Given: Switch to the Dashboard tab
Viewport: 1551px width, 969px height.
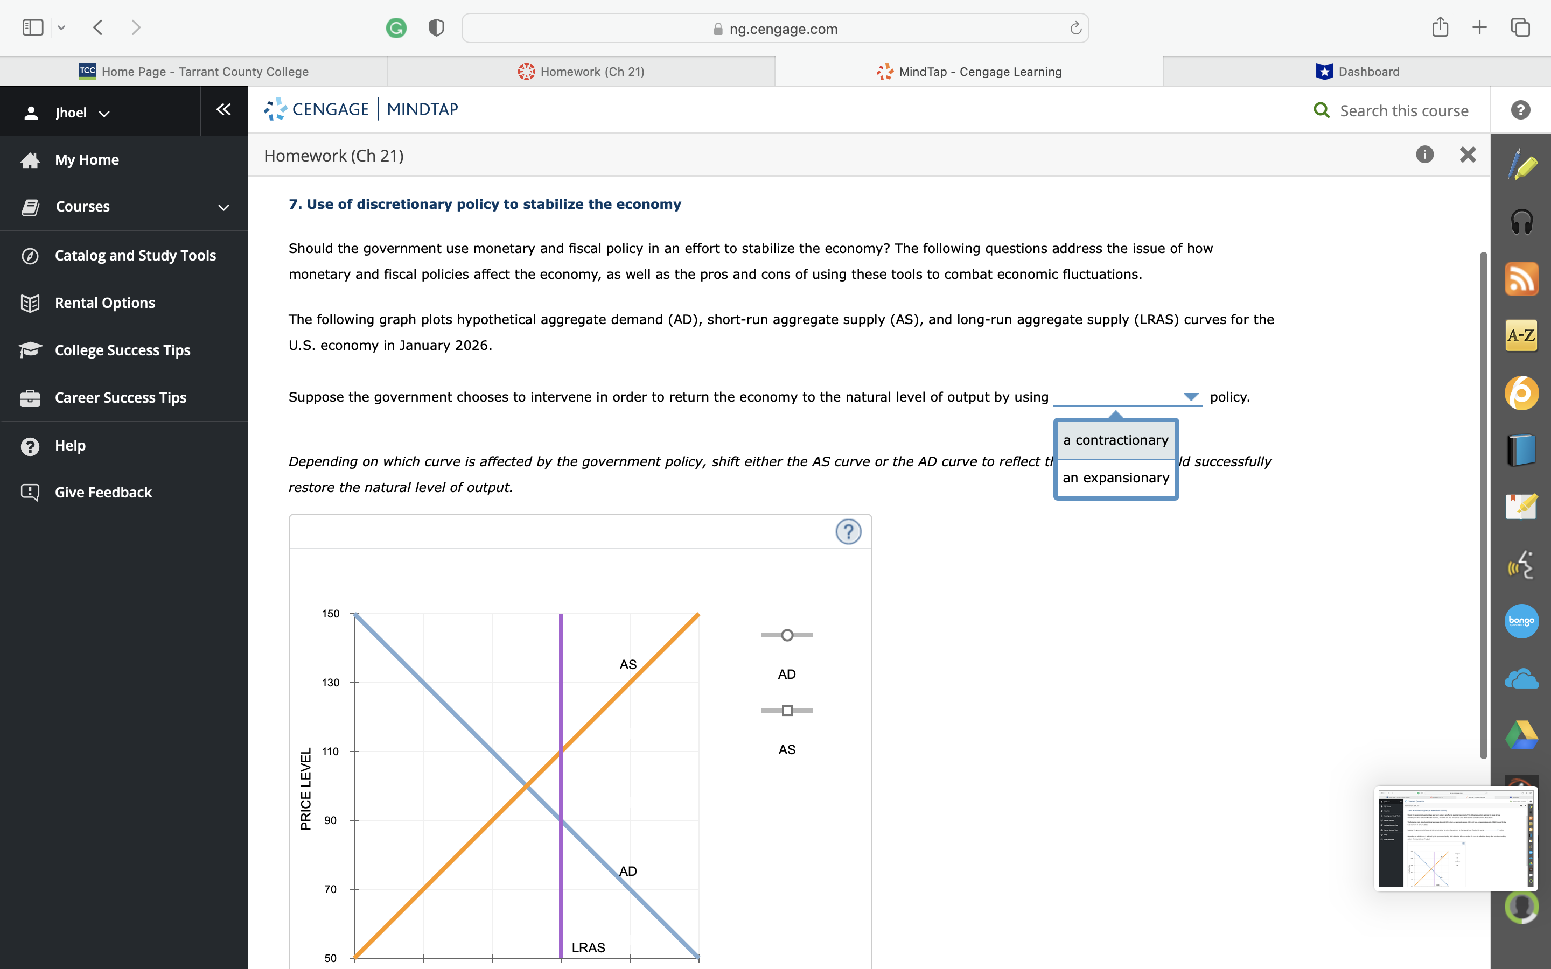Looking at the screenshot, I should (1357, 71).
